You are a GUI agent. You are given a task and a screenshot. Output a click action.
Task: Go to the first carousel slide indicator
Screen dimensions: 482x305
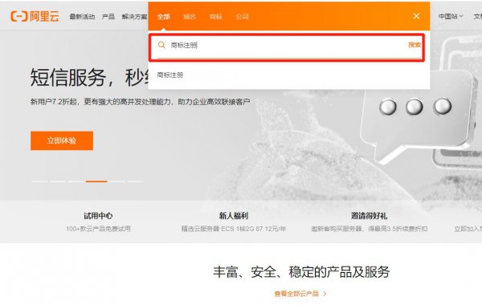pyautogui.click(x=39, y=181)
